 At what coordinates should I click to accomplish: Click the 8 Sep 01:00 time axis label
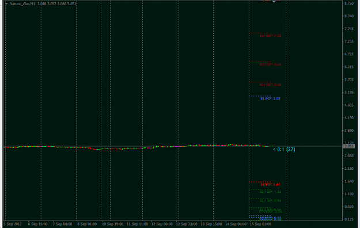click(87, 224)
